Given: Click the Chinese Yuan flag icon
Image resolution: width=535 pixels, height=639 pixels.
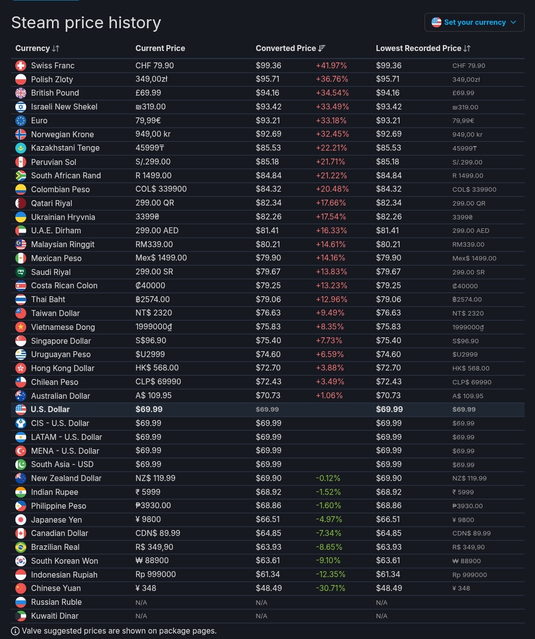Looking at the screenshot, I should click(x=21, y=588).
